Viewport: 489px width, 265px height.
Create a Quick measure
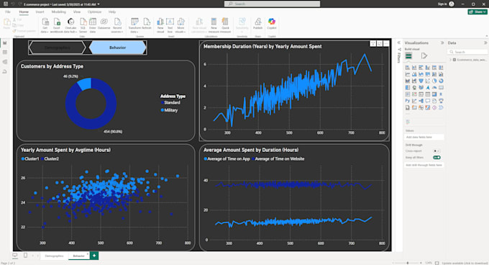pyautogui.click(x=225, y=25)
